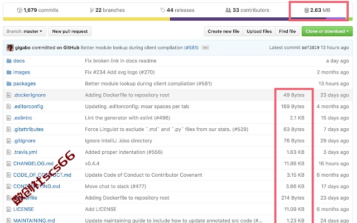
Task: Click the branches fork icon
Action: (x=91, y=10)
